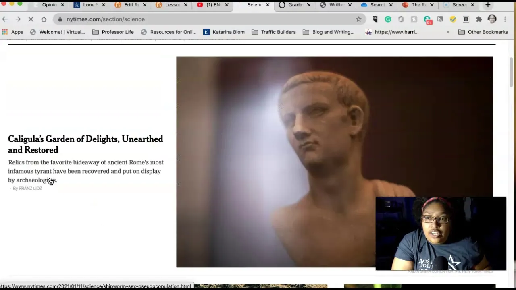The height and width of the screenshot is (290, 516).
Task: Switch to the Written tab
Action: pos(336,5)
